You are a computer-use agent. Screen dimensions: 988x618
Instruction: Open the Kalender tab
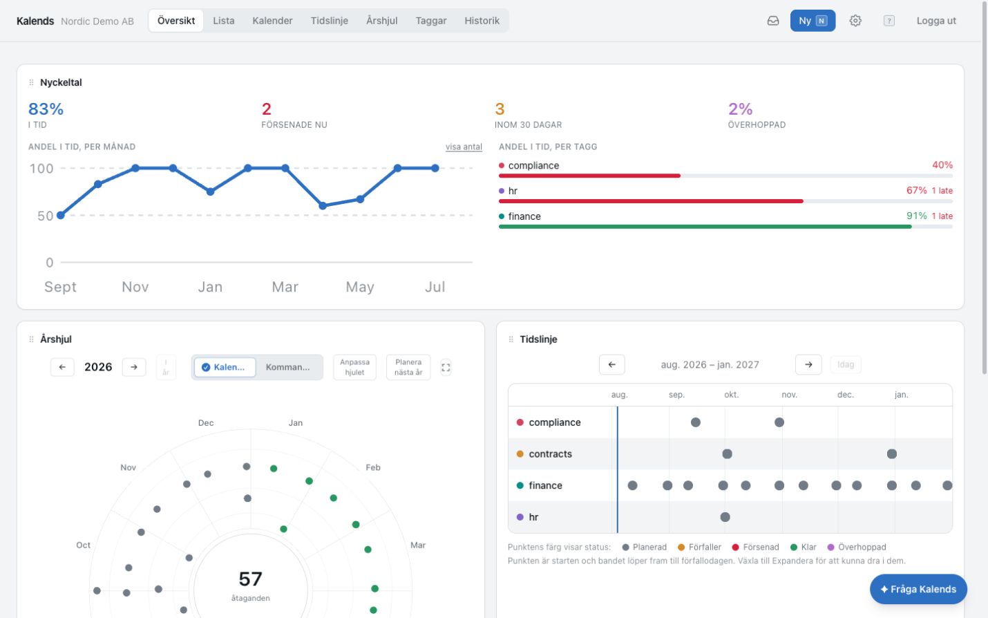coord(272,21)
